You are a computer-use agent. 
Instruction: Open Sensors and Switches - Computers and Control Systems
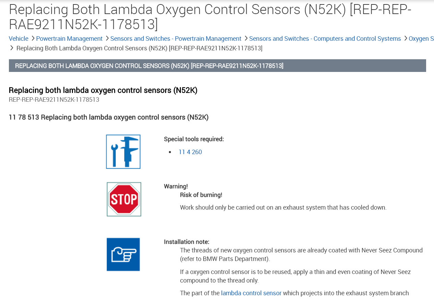(x=325, y=39)
